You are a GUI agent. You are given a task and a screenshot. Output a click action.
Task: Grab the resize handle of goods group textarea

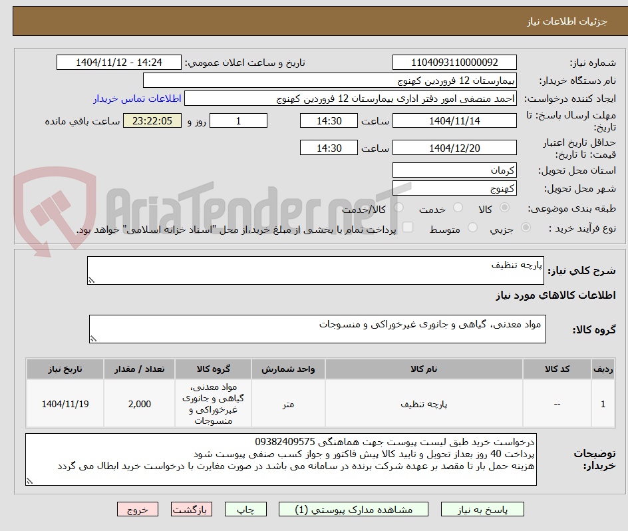pyautogui.click(x=93, y=339)
